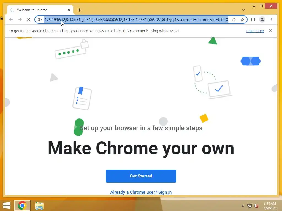
Task: Open the Windows Start button
Action: [x=7, y=206]
